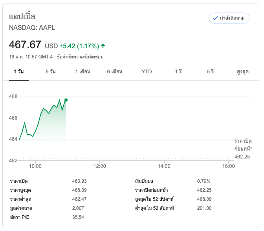Toggle the กำลังติดตาม following button

(x=229, y=18)
